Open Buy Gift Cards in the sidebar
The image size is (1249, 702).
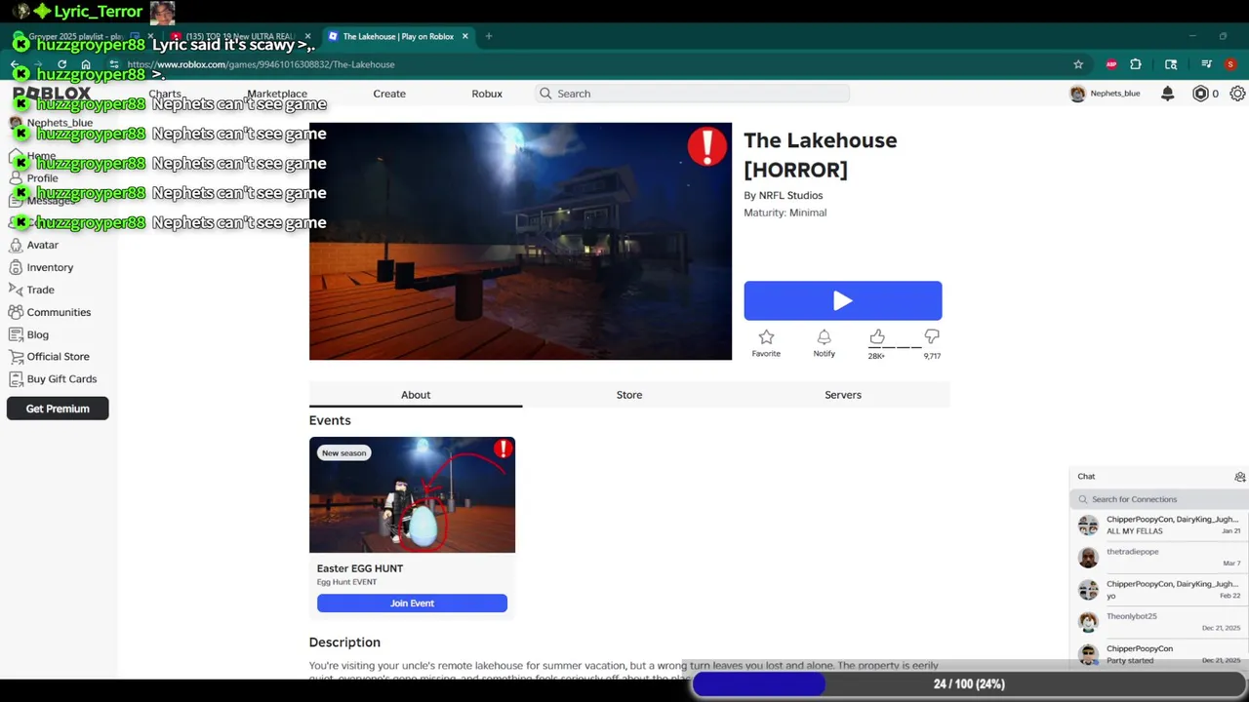[x=53, y=379]
